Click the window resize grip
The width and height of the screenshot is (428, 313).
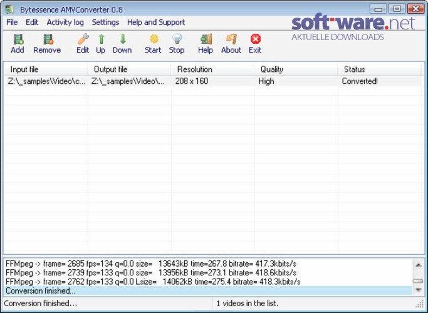tap(419, 304)
